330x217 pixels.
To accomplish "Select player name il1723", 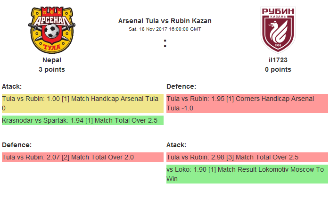I will [x=278, y=60].
